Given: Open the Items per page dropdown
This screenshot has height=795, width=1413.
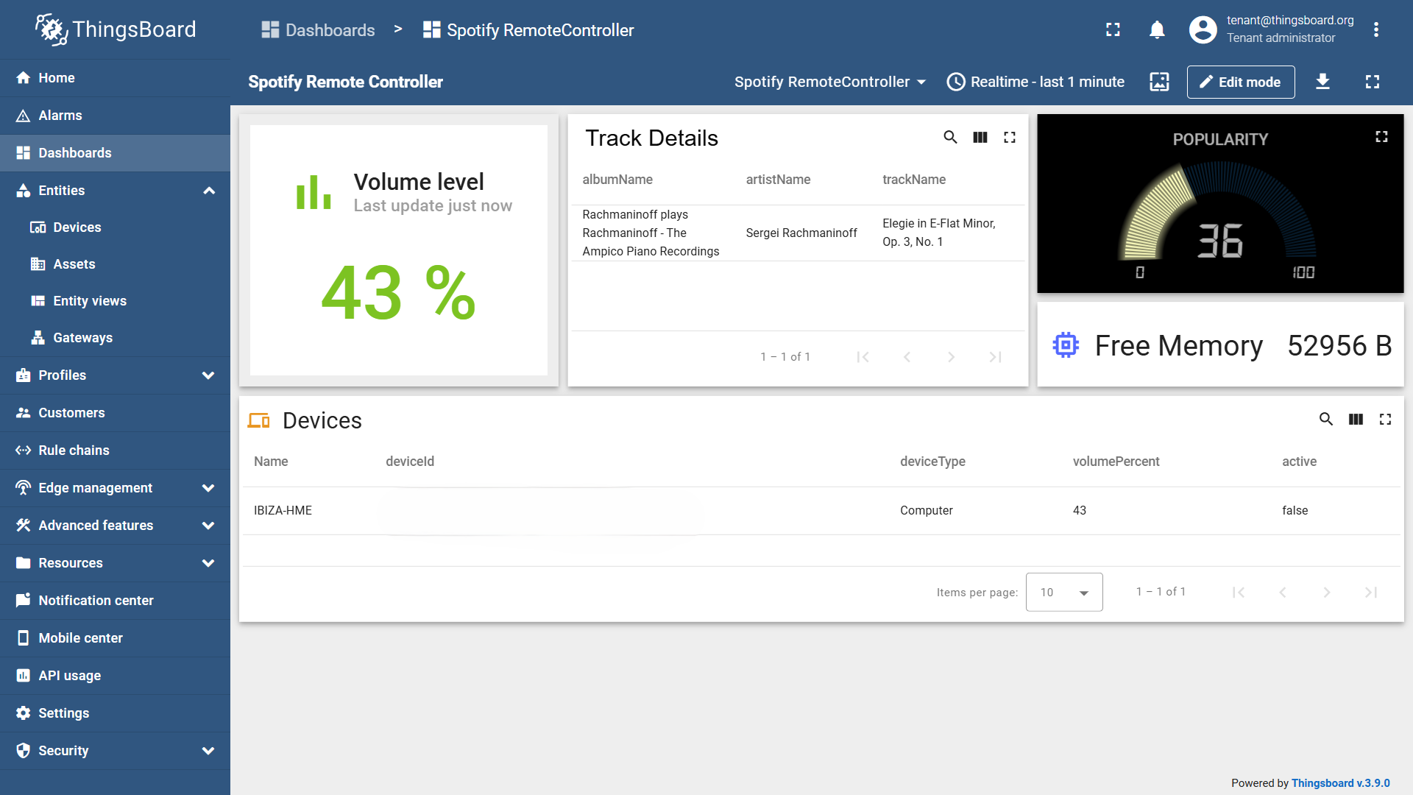Looking at the screenshot, I should click(x=1064, y=592).
